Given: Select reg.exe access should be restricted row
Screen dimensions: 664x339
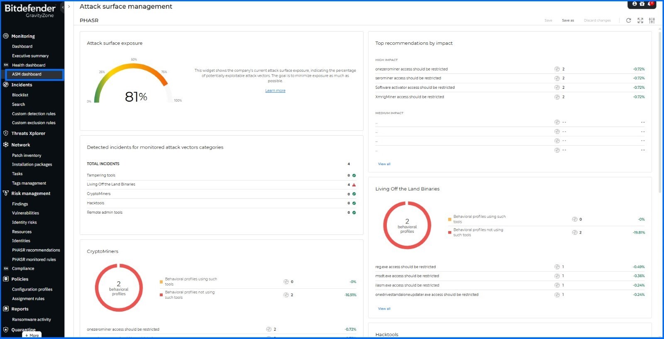Looking at the screenshot, I should click(405, 267).
